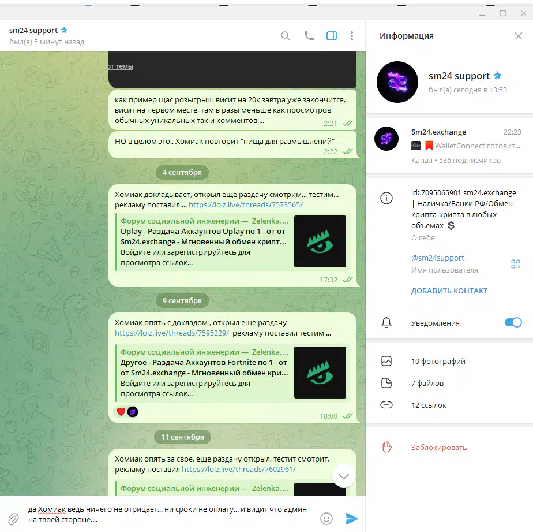Start a voice call with sm24 support
This screenshot has width=533, height=532.
pos(309,36)
